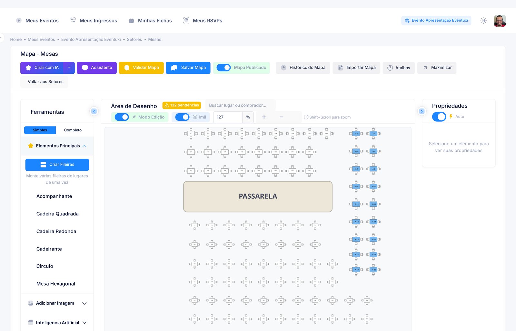
Task: Toggle the Modo Edição switch
Action: point(122,117)
